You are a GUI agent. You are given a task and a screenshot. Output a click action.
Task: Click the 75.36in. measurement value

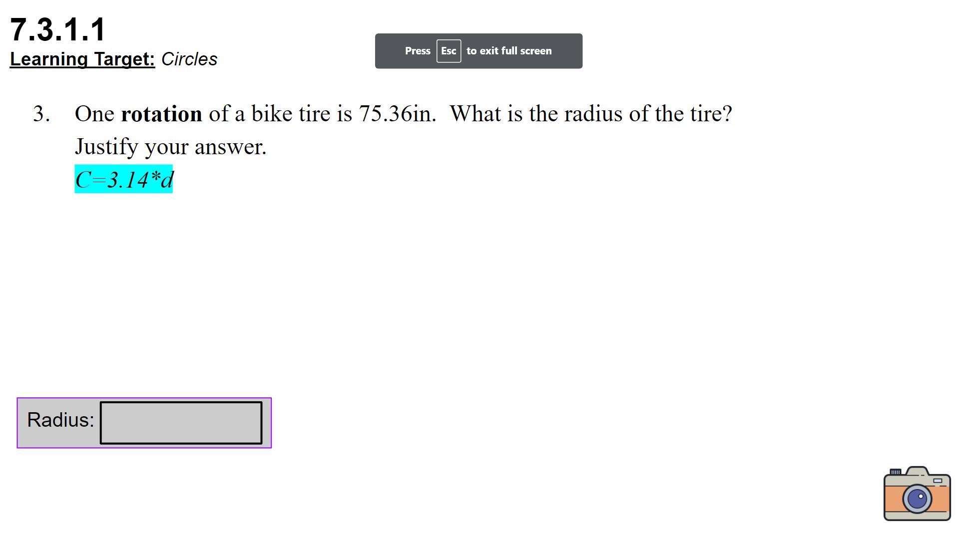click(x=397, y=114)
